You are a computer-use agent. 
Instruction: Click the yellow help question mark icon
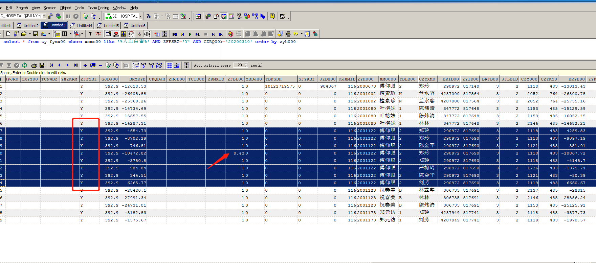click(272, 16)
